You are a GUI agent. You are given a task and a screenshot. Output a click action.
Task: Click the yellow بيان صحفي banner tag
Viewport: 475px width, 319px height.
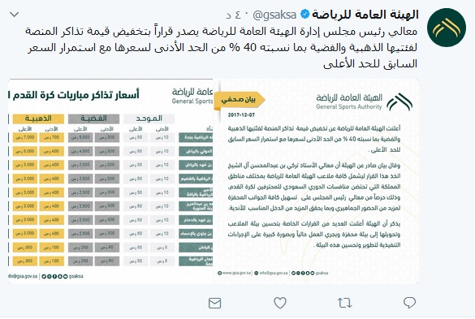tap(239, 100)
